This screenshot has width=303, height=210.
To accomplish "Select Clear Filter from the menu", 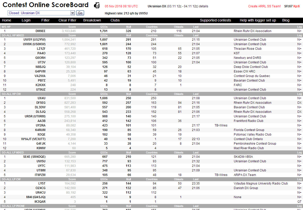I will point(67,20).
